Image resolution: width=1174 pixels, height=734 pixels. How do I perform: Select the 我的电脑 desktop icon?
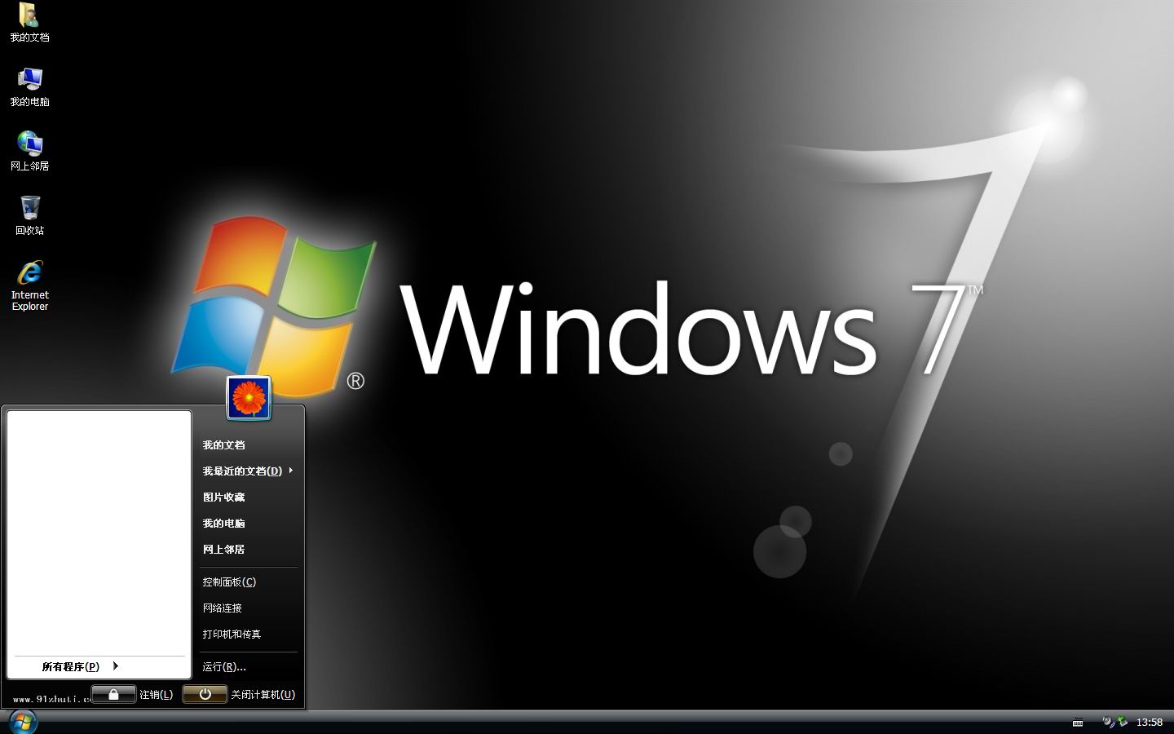click(29, 87)
